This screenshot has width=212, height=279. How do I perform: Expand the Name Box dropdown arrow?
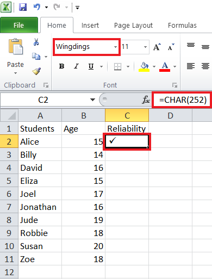[x=92, y=100]
